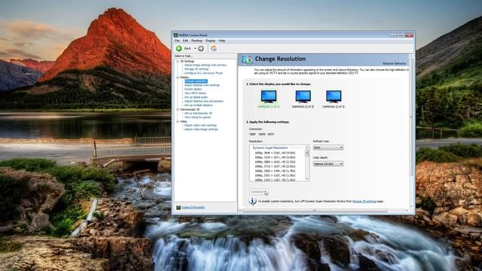Open the Desktop menu

click(197, 41)
